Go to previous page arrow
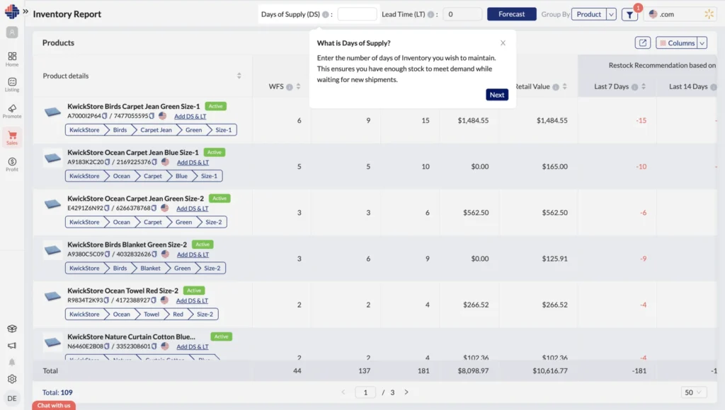725x410 pixels. [x=343, y=392]
